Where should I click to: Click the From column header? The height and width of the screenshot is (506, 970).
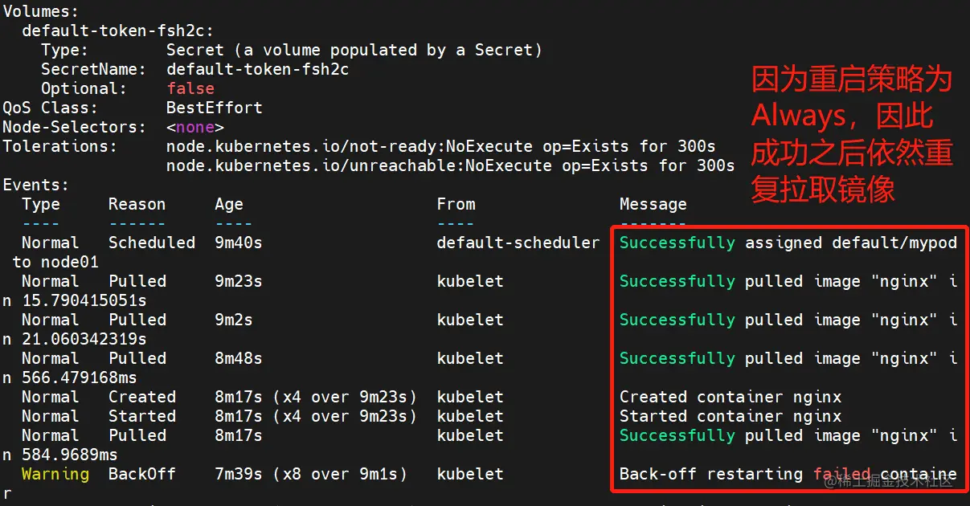point(456,205)
